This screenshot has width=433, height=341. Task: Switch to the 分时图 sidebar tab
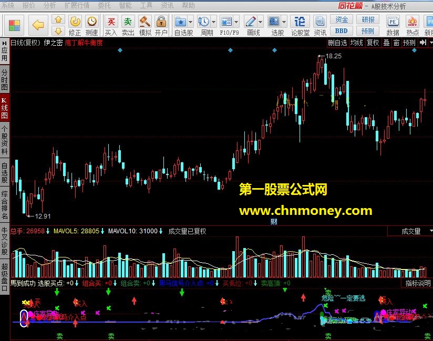(x=4, y=80)
